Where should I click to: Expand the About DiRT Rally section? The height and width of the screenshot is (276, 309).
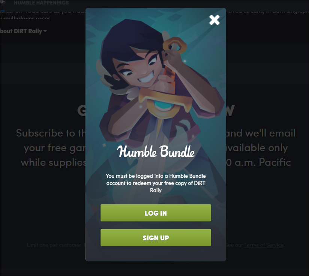[23, 31]
